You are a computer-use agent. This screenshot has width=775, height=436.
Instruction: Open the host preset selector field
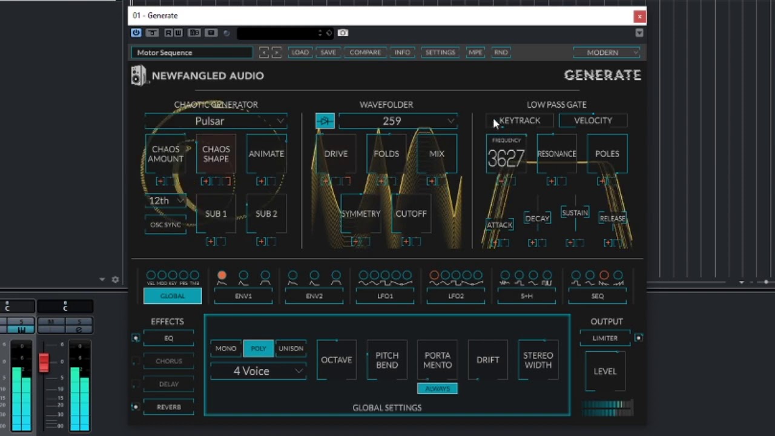[x=285, y=33]
